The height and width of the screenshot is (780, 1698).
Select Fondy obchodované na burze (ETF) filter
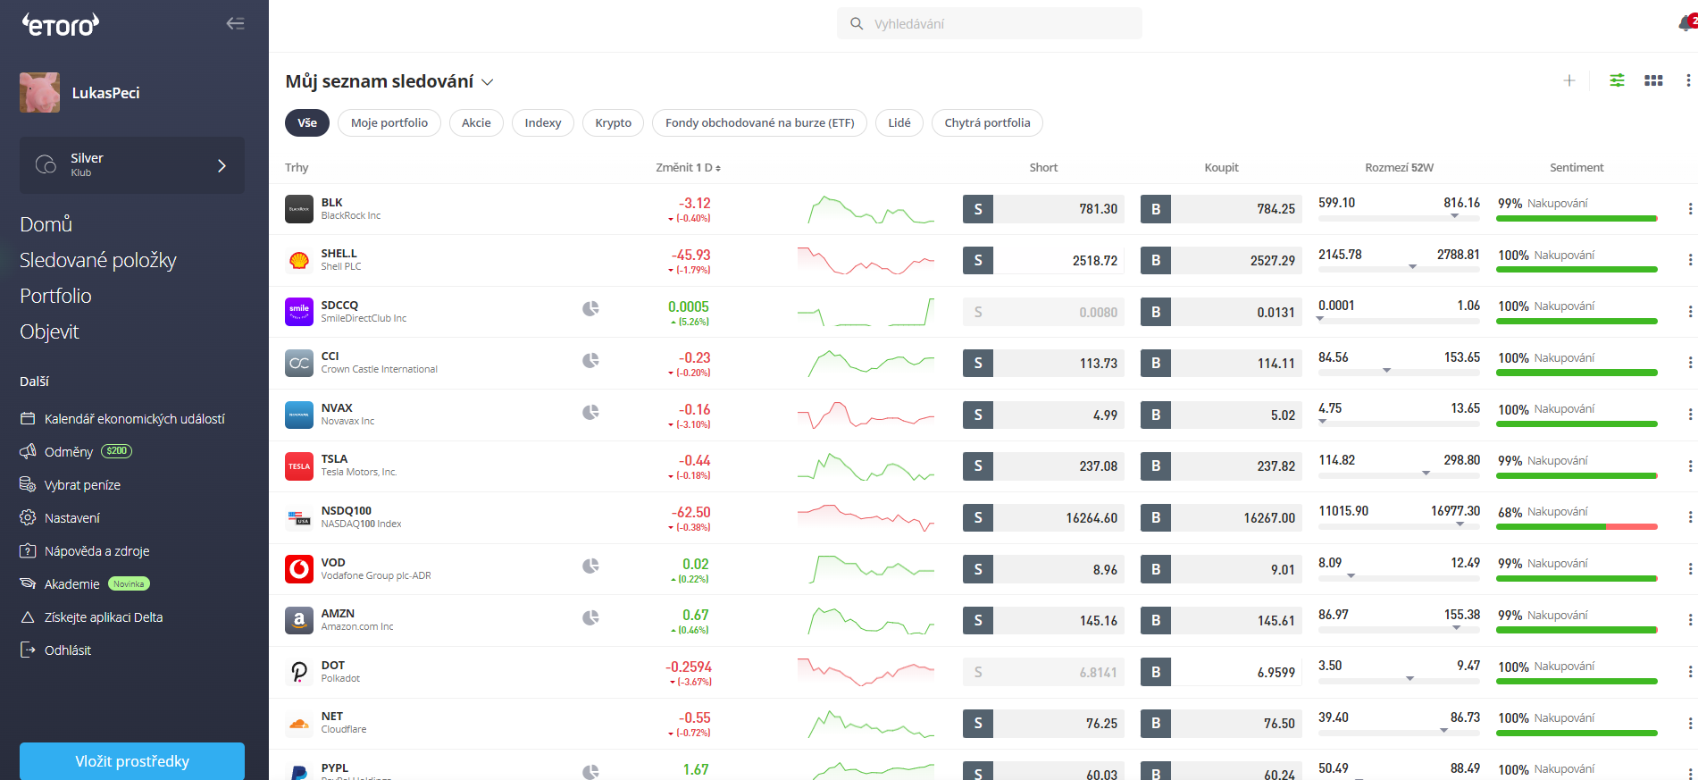pos(760,122)
